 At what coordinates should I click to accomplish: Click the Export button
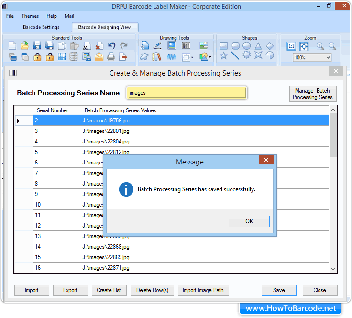click(x=70, y=290)
